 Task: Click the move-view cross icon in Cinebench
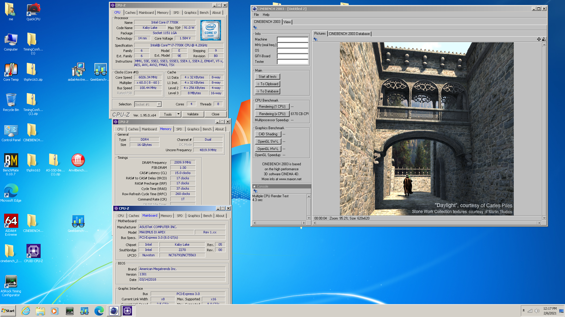coord(539,39)
